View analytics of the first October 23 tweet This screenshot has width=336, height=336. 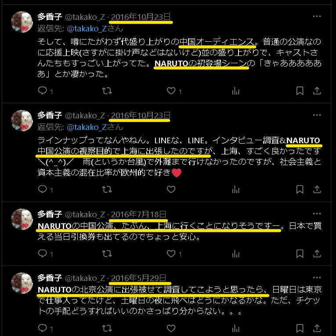tap(235, 91)
